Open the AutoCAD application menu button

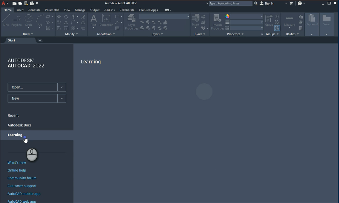5,3
